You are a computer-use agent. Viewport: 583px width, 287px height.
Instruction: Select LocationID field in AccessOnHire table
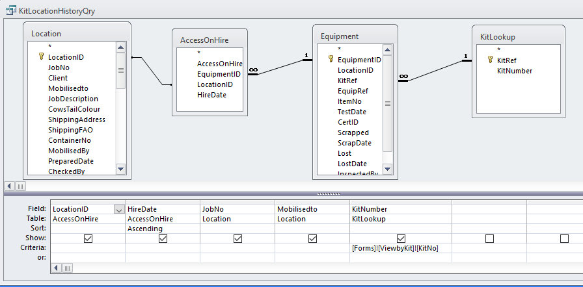click(x=215, y=84)
